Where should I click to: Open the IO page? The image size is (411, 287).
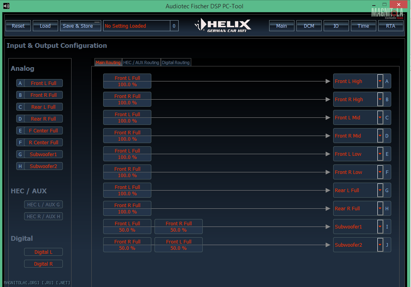(336, 26)
